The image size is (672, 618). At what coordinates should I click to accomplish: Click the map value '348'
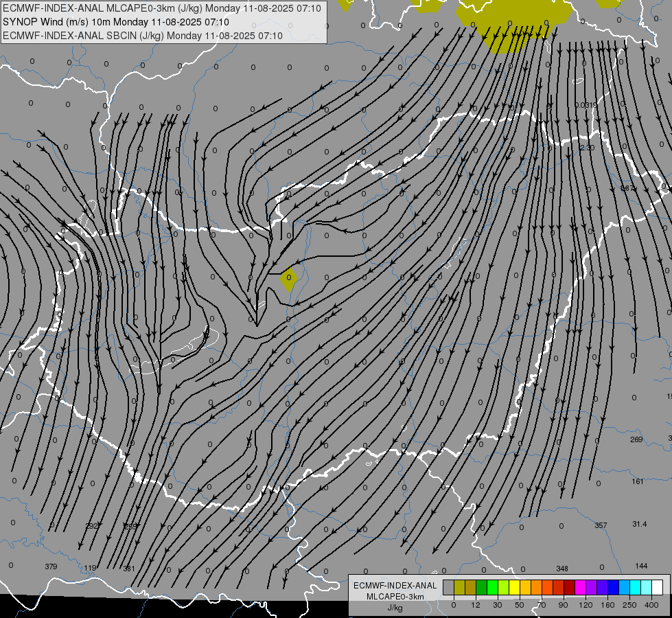[562, 569]
